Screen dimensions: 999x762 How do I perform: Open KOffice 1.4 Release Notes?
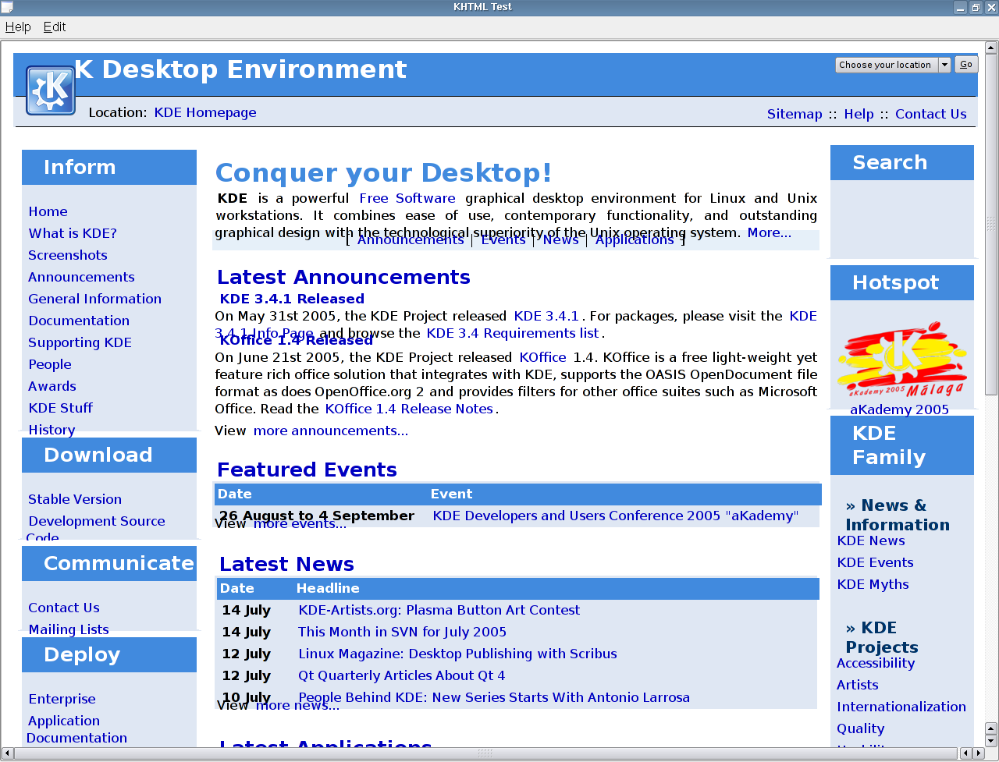click(409, 409)
